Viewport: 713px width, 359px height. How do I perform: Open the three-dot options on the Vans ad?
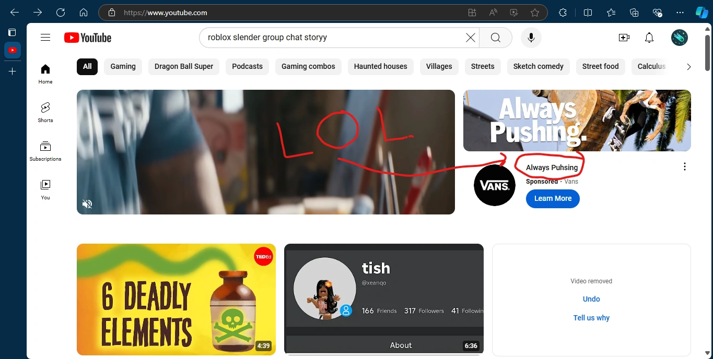pos(684,166)
